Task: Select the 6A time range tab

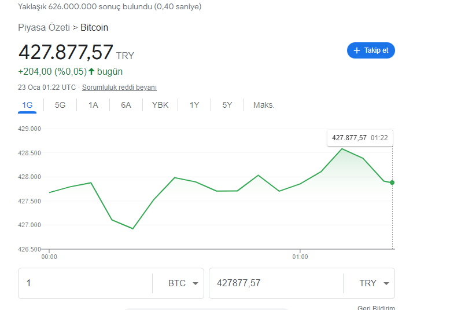Action: (126, 105)
